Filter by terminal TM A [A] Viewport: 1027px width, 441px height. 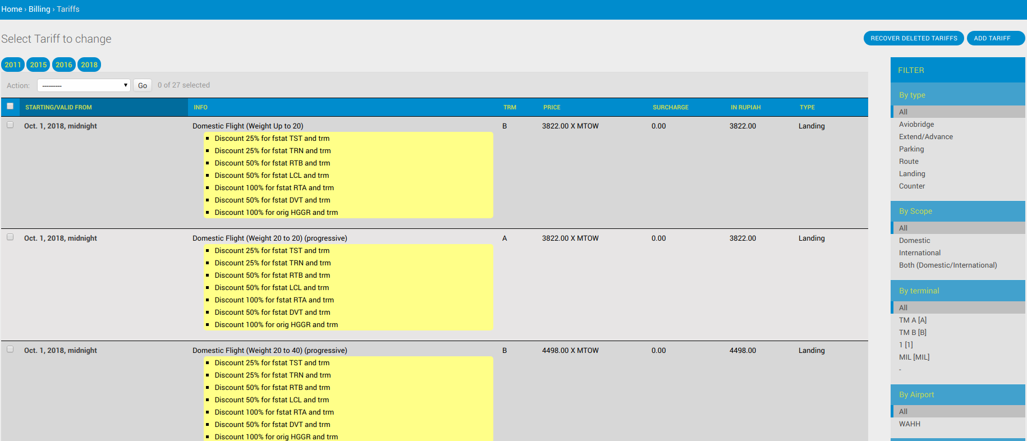(x=913, y=320)
